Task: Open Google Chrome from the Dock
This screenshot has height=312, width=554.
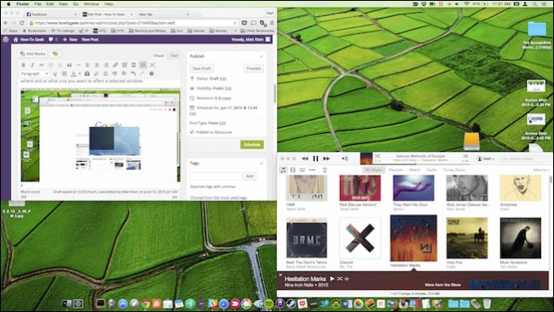Action: (x=146, y=303)
